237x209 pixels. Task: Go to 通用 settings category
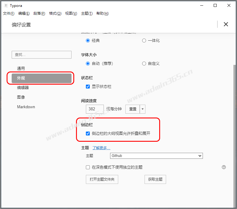point(21,68)
